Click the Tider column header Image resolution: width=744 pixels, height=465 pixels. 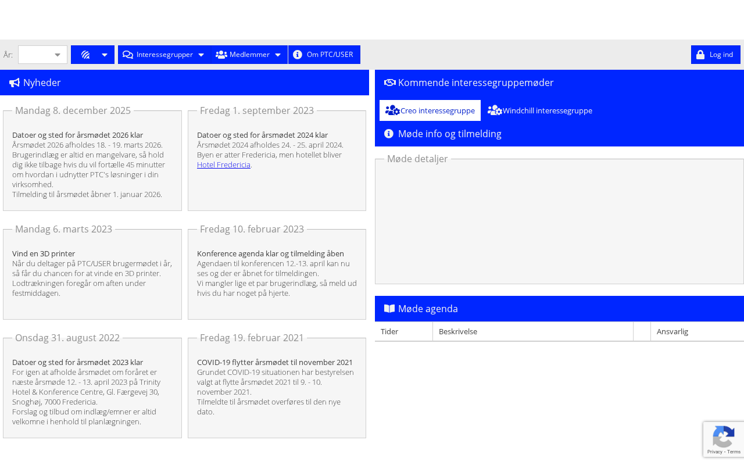404,331
